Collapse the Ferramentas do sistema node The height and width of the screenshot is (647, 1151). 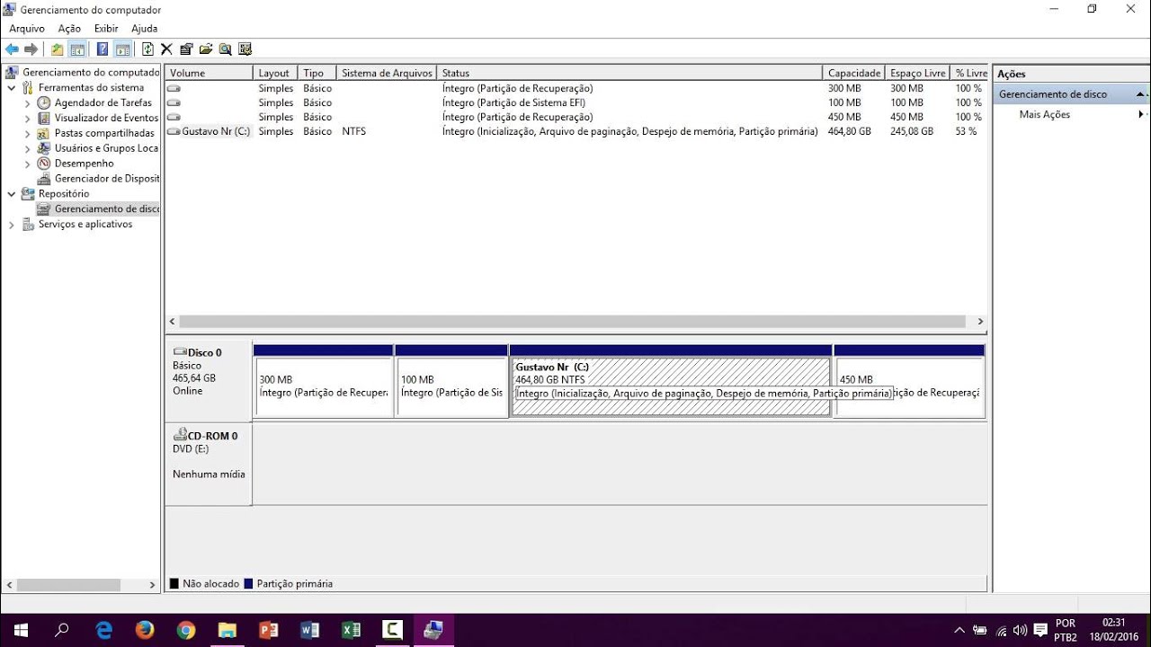click(x=11, y=88)
